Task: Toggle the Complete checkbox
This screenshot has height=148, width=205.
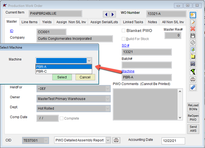Action: pos(62,118)
